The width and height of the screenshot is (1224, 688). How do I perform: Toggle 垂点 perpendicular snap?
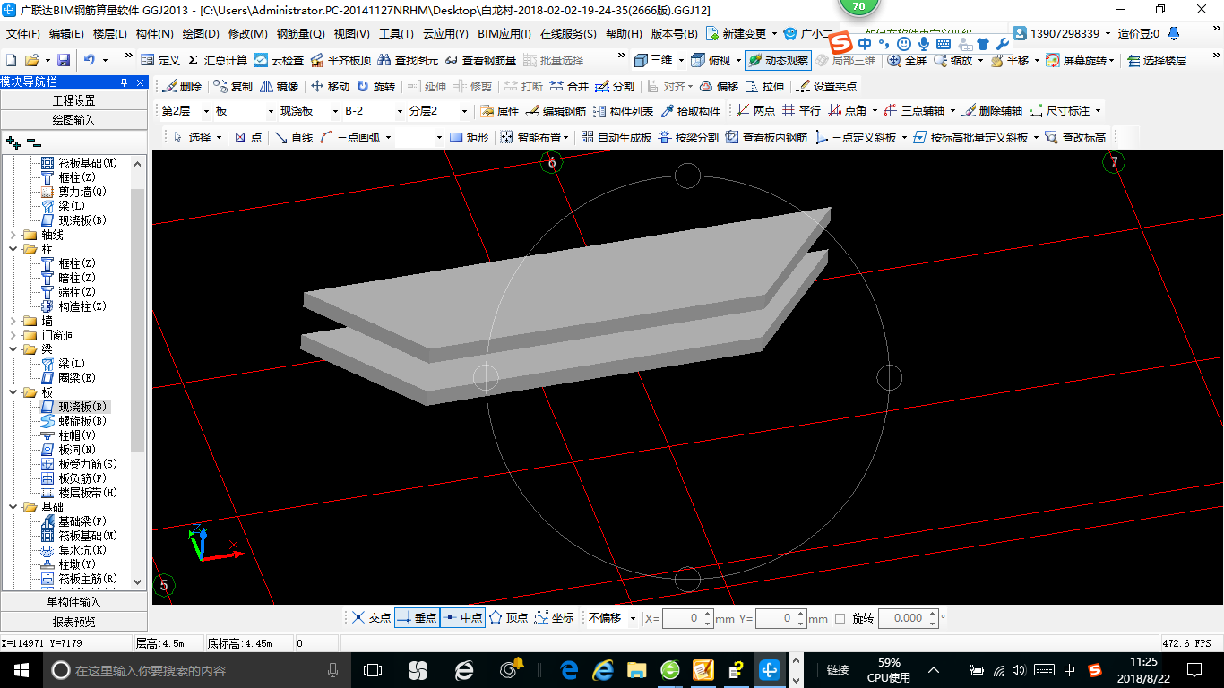[x=417, y=618]
